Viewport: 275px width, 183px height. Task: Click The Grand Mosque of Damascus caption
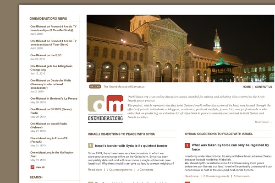[124, 86]
